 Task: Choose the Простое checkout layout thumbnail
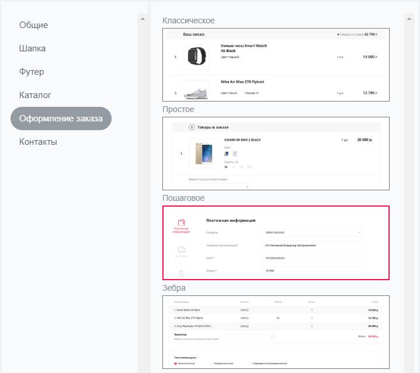[x=276, y=154]
